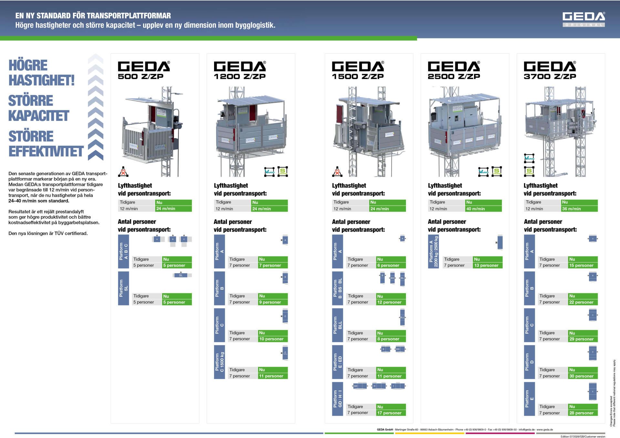Click the Vario icon under GEDA 1200 Z/ZP
620x438 pixels.
point(269,172)
